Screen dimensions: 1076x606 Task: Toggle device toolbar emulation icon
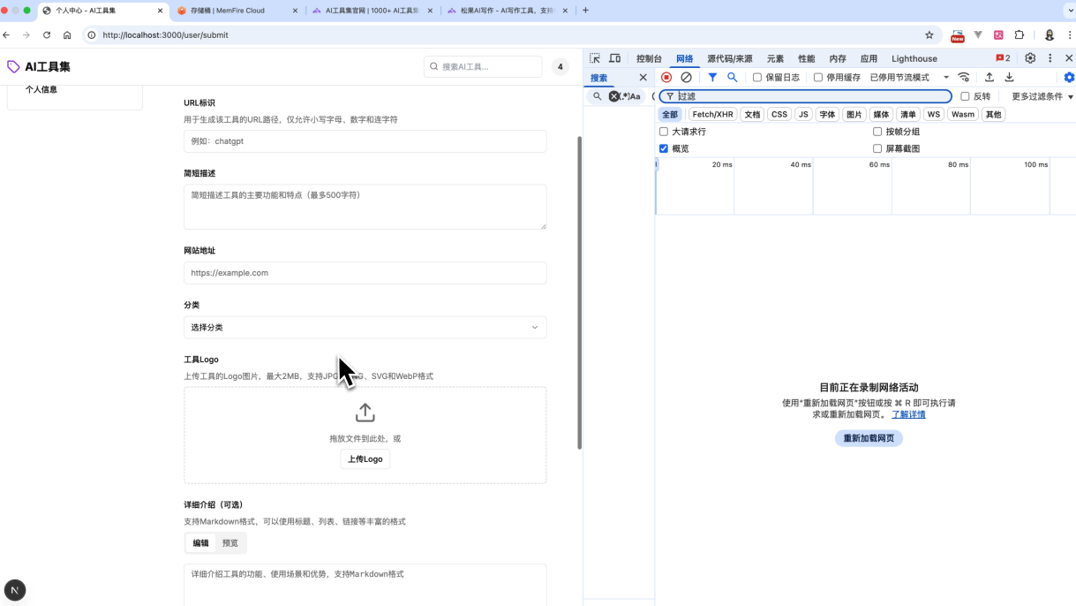pos(615,58)
